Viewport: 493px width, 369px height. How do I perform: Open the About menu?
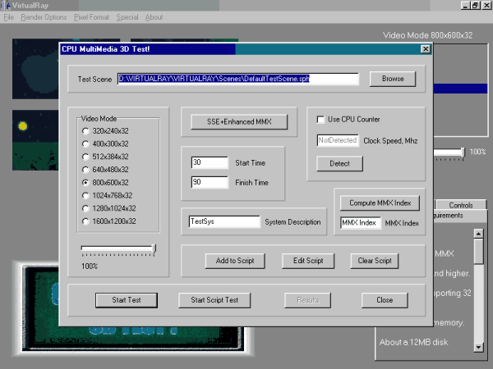[x=154, y=17]
